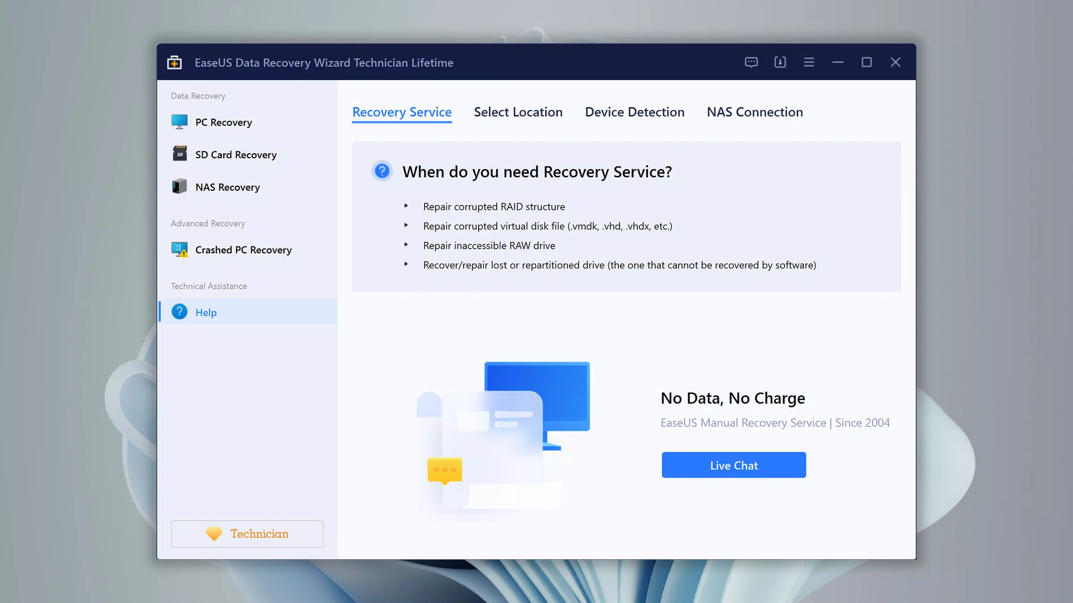
Task: Click 'Repair corrupted RAID structure' text
Action: click(494, 207)
